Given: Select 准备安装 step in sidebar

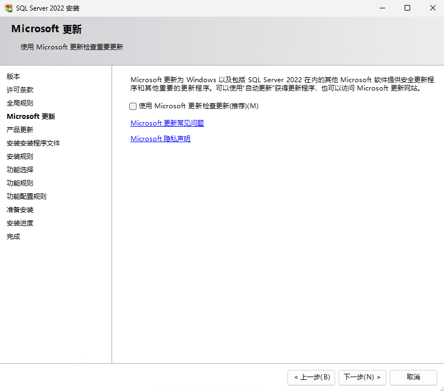Looking at the screenshot, I should tap(20, 210).
